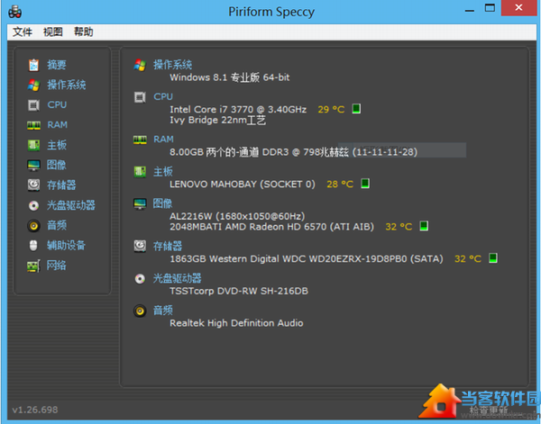
Task: Go to the 网络 sidebar section label
Action: (x=57, y=266)
